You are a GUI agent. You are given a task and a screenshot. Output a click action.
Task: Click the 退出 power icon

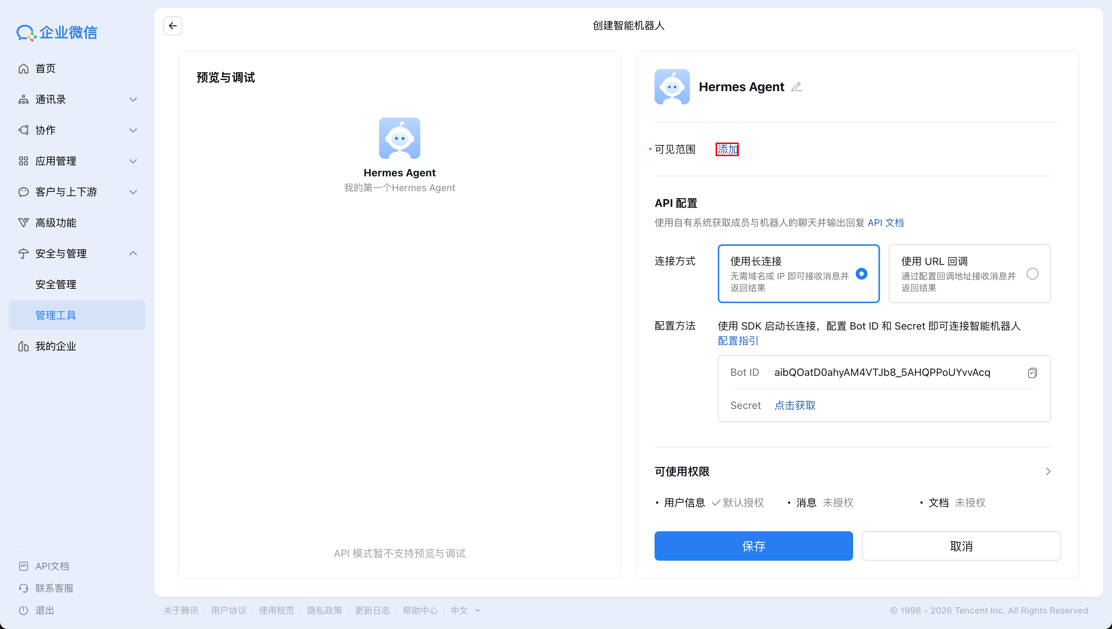[x=24, y=610]
